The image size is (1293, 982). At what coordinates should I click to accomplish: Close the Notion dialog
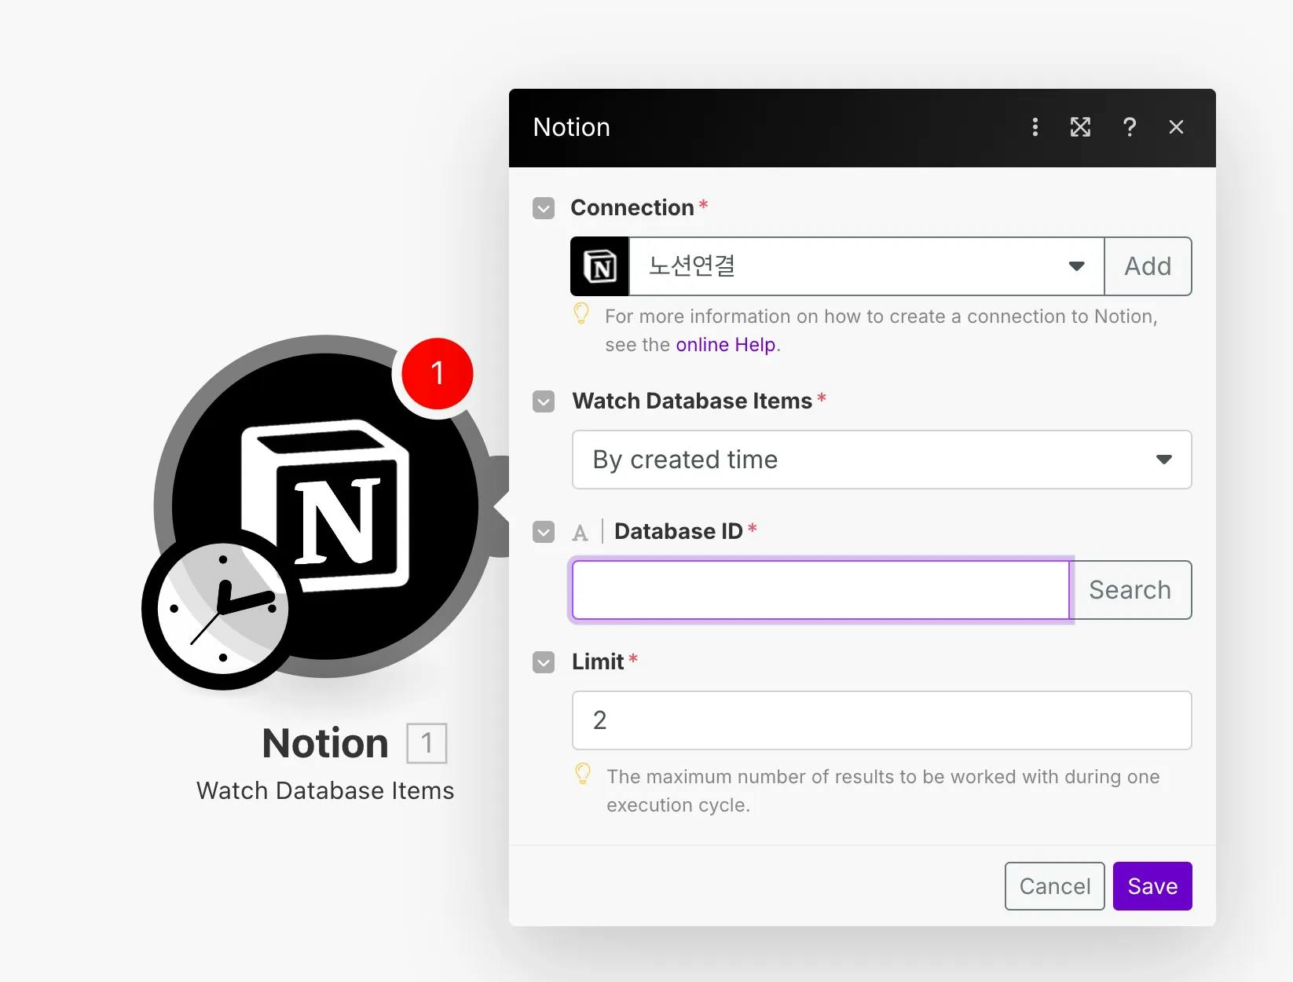click(1176, 127)
